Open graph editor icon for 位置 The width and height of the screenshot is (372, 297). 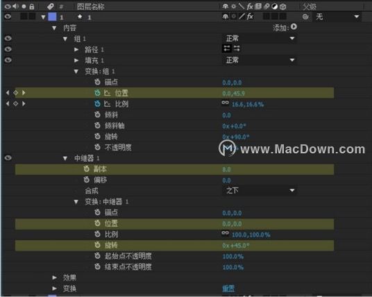(108, 93)
